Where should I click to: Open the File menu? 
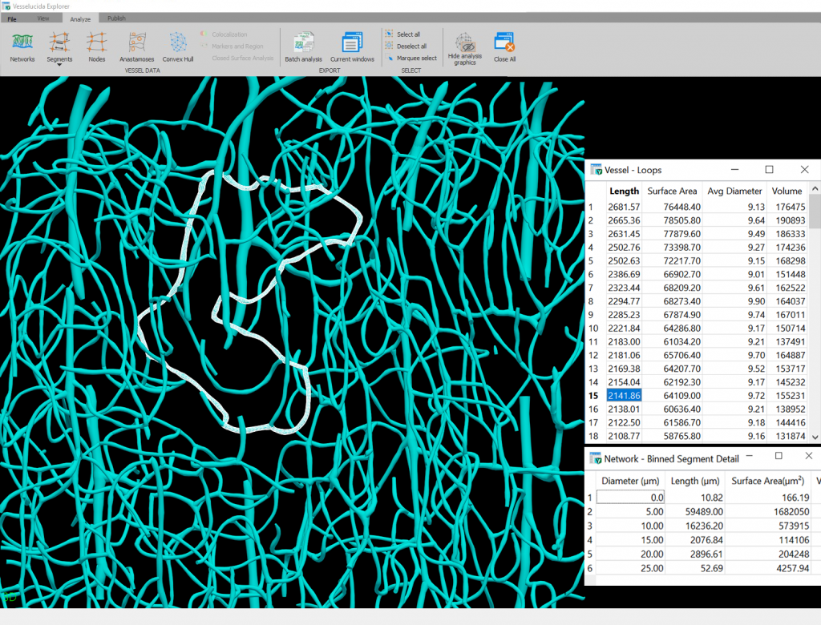click(x=12, y=19)
